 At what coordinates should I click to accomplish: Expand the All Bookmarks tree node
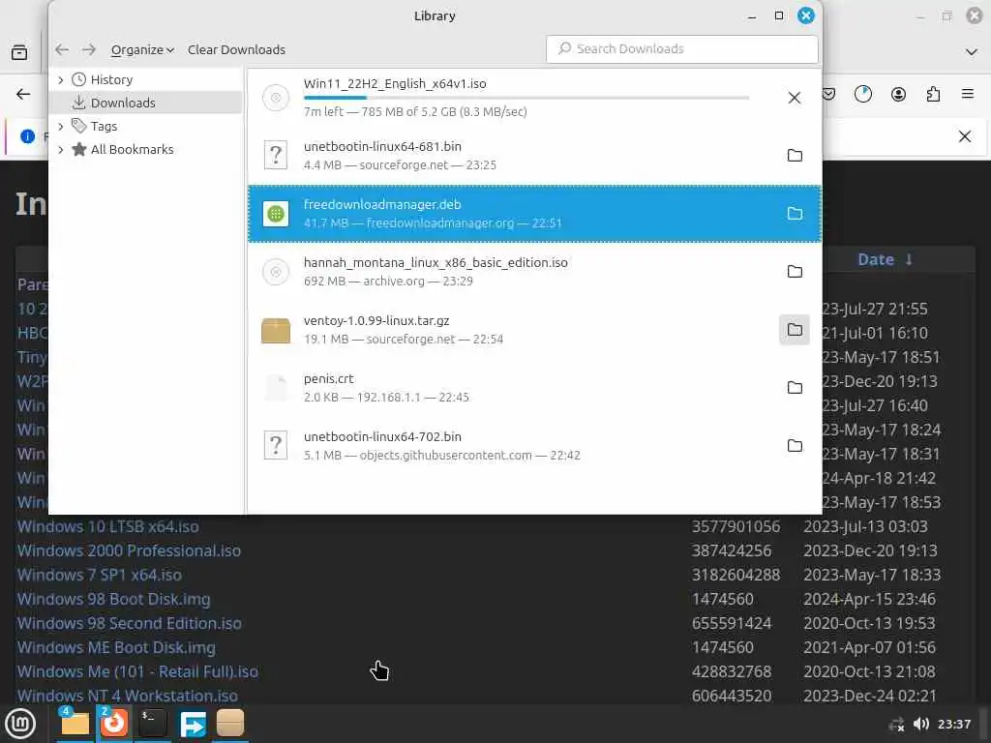click(x=61, y=150)
